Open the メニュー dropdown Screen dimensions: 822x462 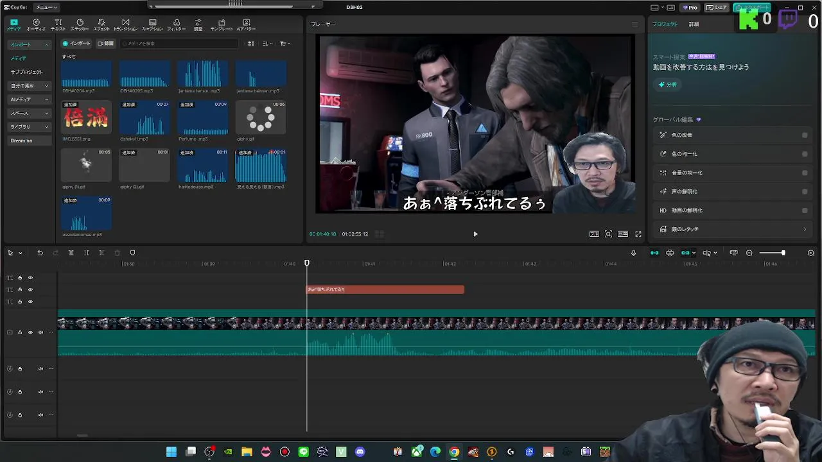pyautogui.click(x=46, y=7)
